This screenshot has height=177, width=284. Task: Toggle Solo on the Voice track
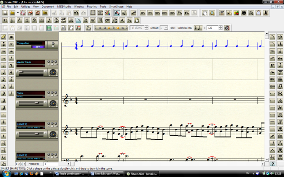click(x=52, y=93)
